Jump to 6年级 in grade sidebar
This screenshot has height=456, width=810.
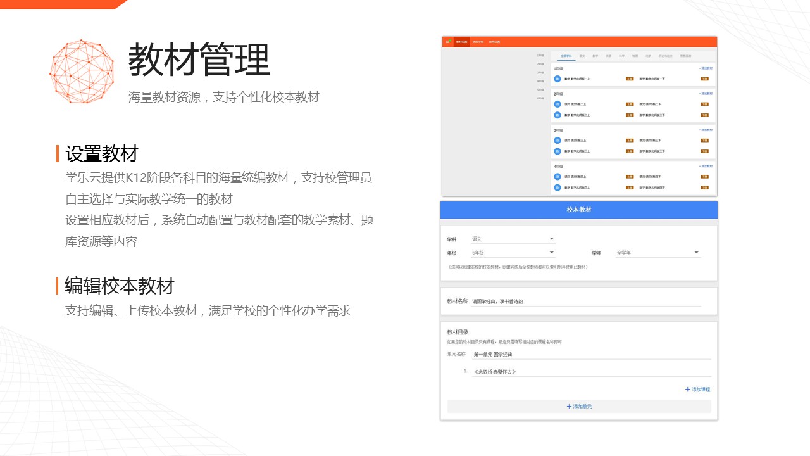540,98
